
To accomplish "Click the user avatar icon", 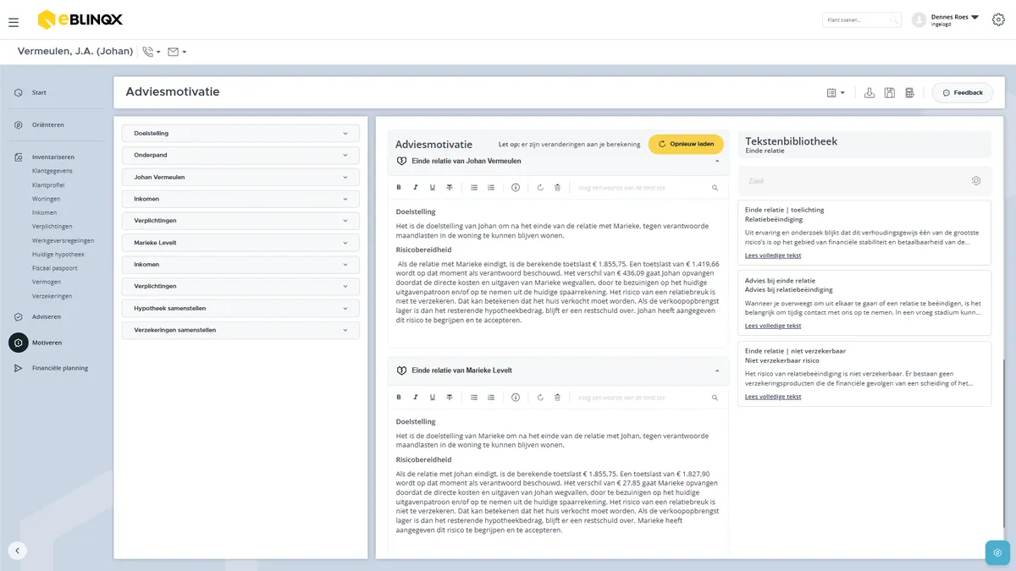I will [919, 19].
